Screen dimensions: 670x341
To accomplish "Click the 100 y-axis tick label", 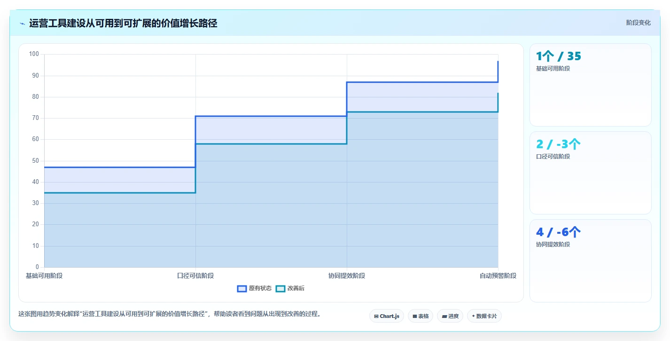I will tap(34, 54).
